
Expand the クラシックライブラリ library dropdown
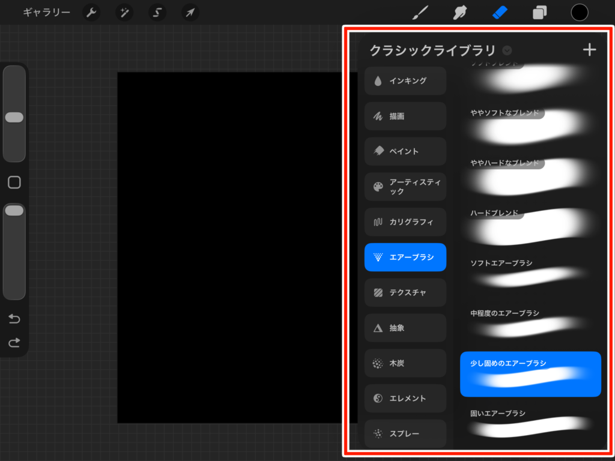click(x=507, y=50)
